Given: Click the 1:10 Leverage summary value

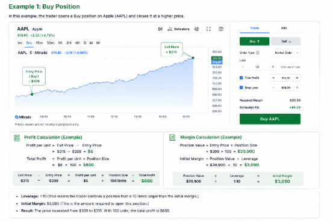Looking at the screenshot, I should click(237, 182).
